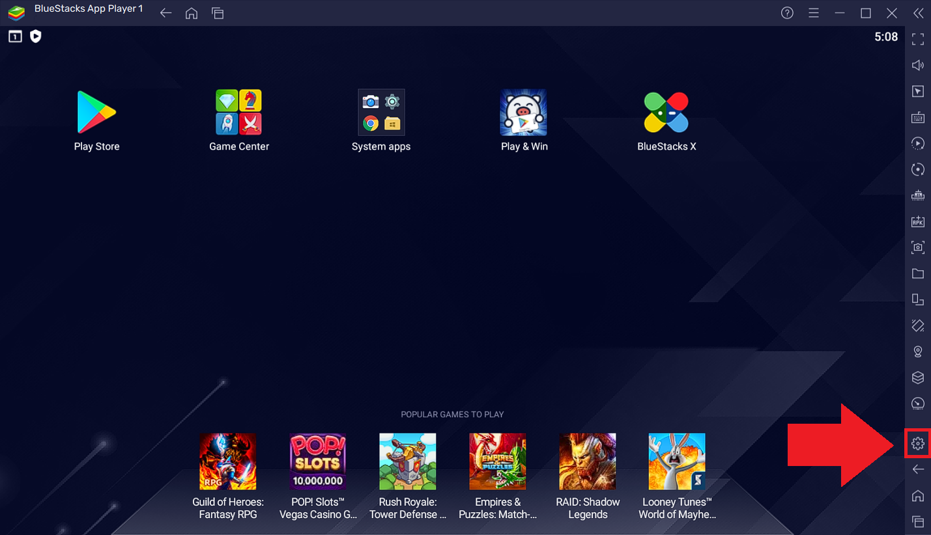The width and height of the screenshot is (931, 535).
Task: Open the media manager folder icon
Action: point(918,273)
